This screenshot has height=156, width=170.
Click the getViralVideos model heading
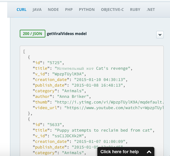pos(67,34)
